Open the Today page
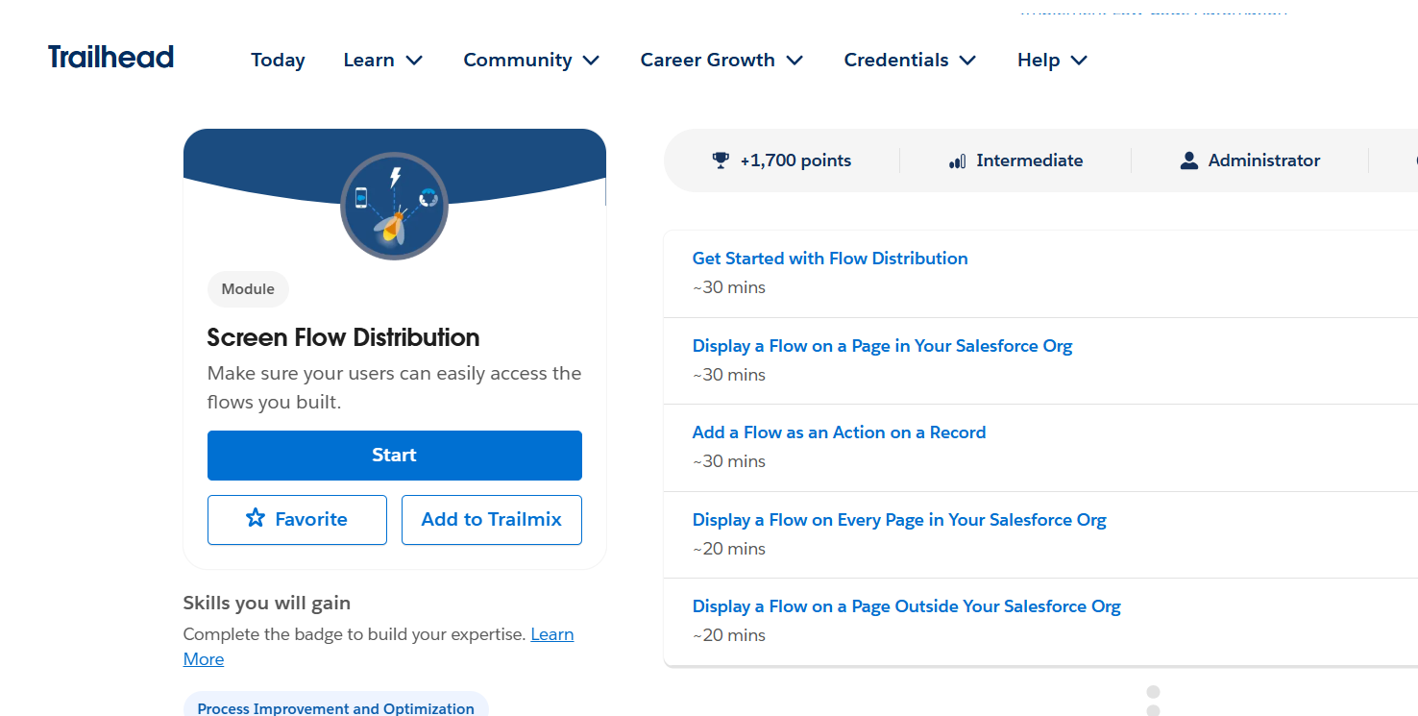This screenshot has height=716, width=1418. tap(278, 60)
